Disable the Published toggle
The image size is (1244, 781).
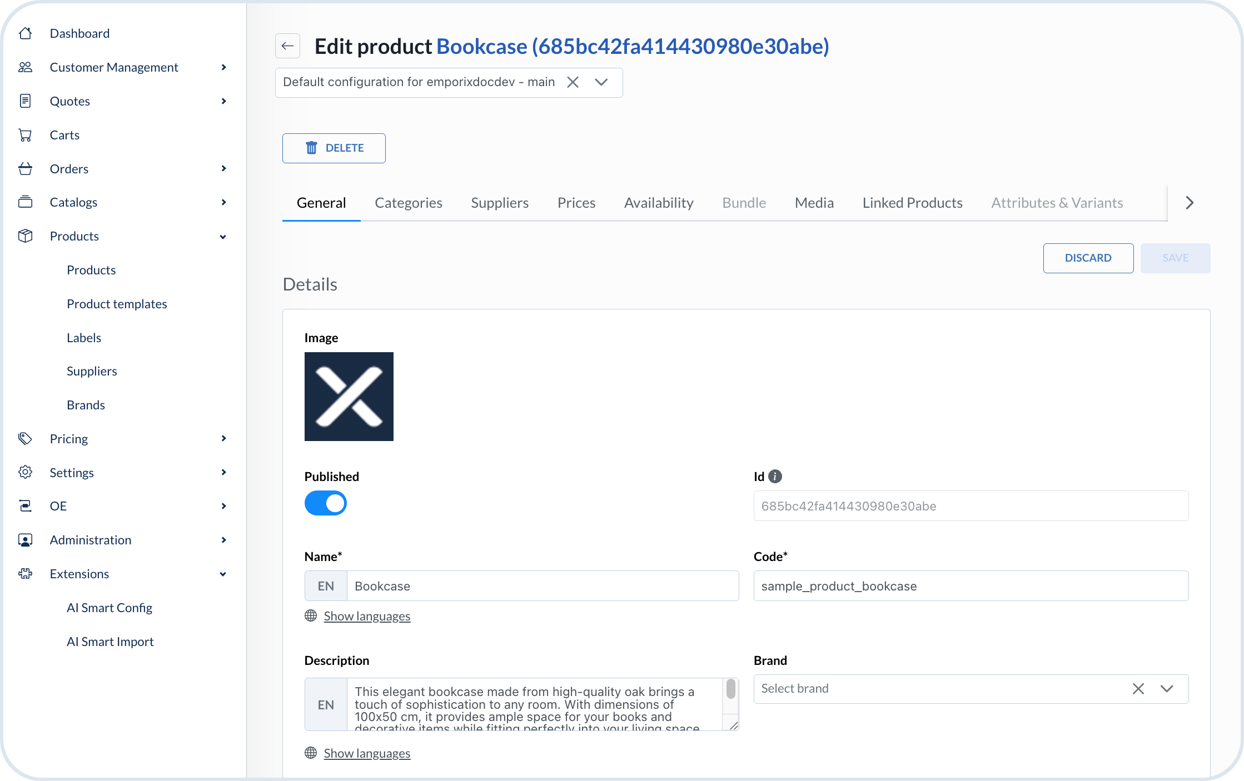coord(326,503)
